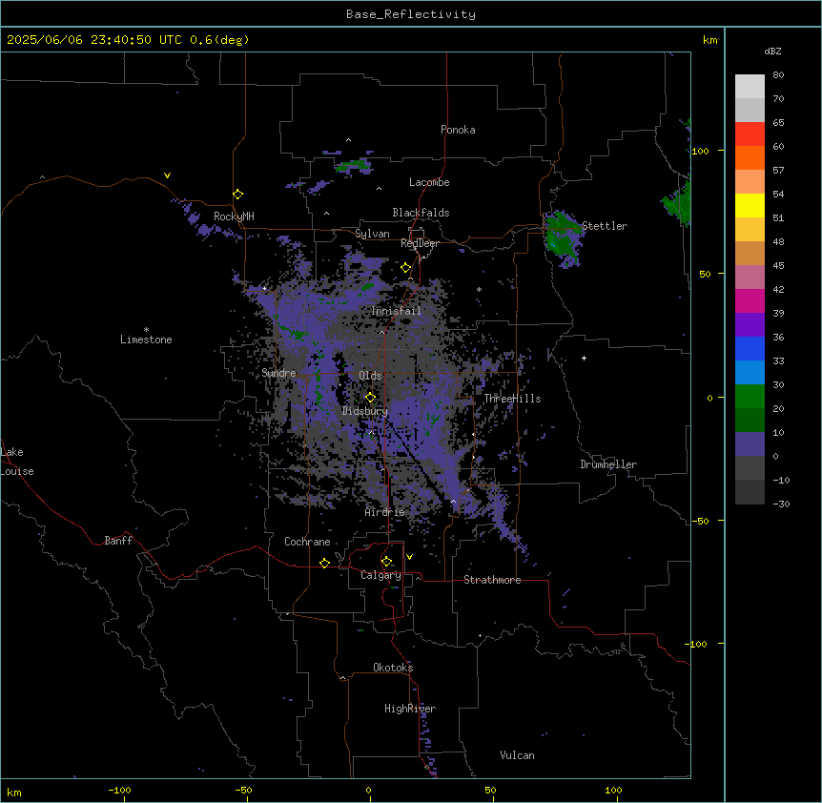This screenshot has width=822, height=803.
Task: Select the yellow diamond marker between Olds and Didsbury
Action: point(370,398)
